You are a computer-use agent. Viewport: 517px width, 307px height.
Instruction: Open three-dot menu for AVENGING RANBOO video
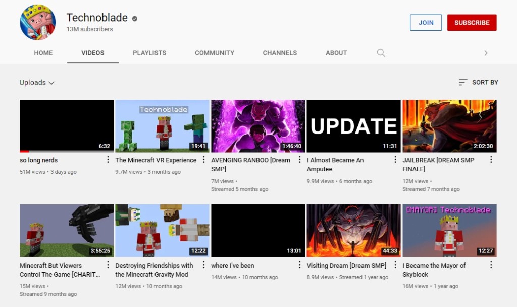[299, 160]
